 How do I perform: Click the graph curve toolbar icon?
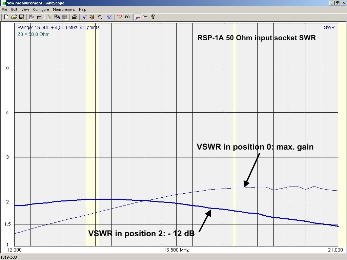point(84,17)
